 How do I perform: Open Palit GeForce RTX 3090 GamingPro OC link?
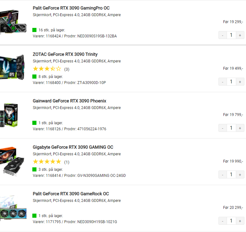pyautogui.click(x=71, y=8)
